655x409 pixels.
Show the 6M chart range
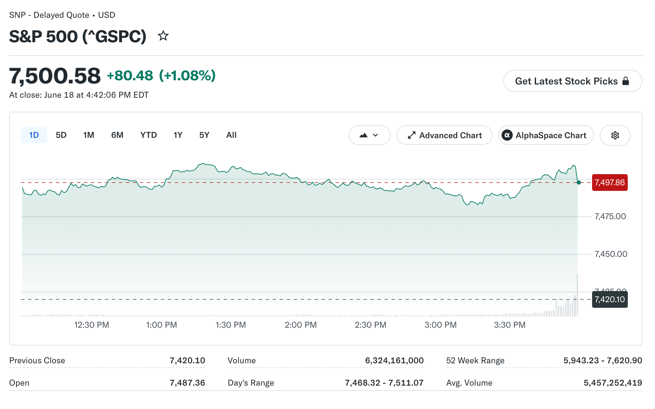(117, 135)
